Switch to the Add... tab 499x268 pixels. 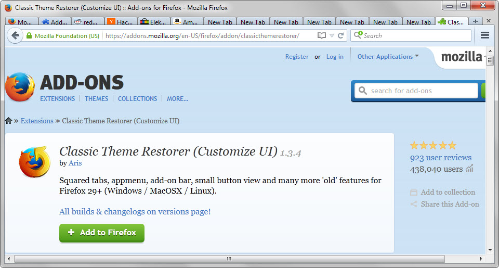55,22
